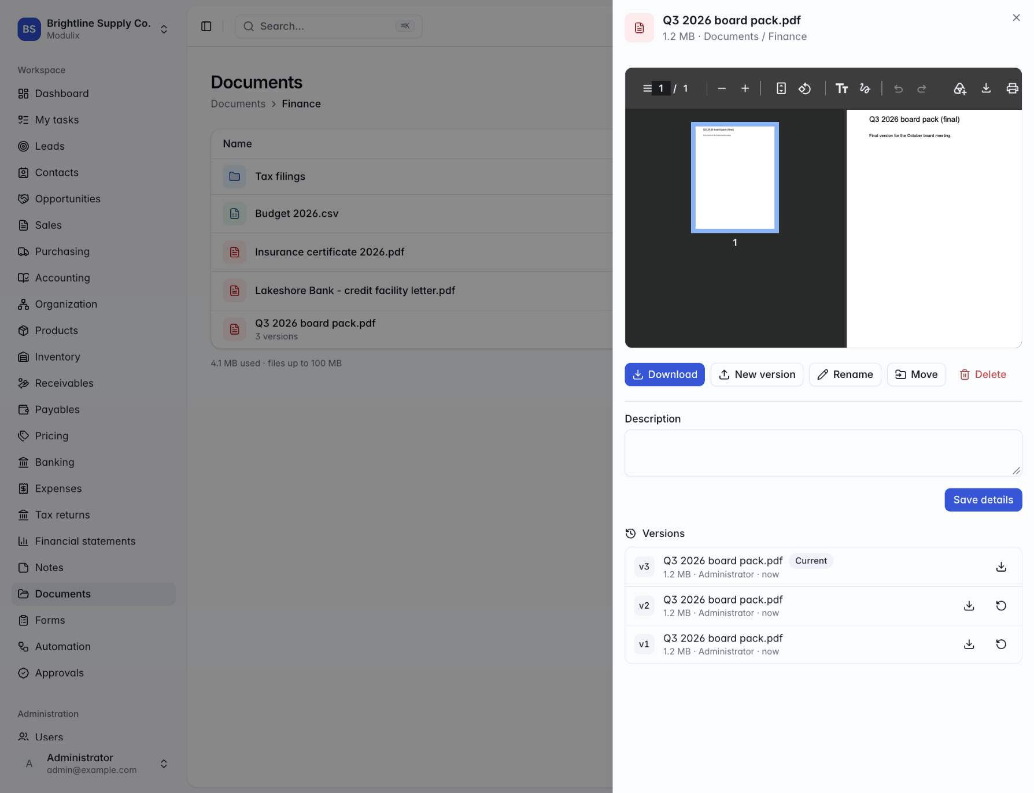Restore version v2 of the board pack

pyautogui.click(x=1002, y=606)
